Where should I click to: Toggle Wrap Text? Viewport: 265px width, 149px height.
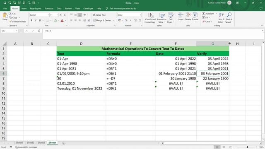99,15
